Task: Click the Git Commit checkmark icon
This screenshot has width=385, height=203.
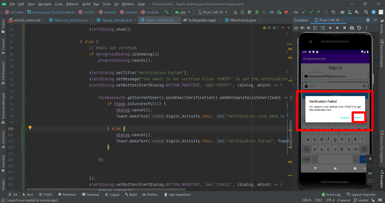Action: pyautogui.click(x=311, y=12)
